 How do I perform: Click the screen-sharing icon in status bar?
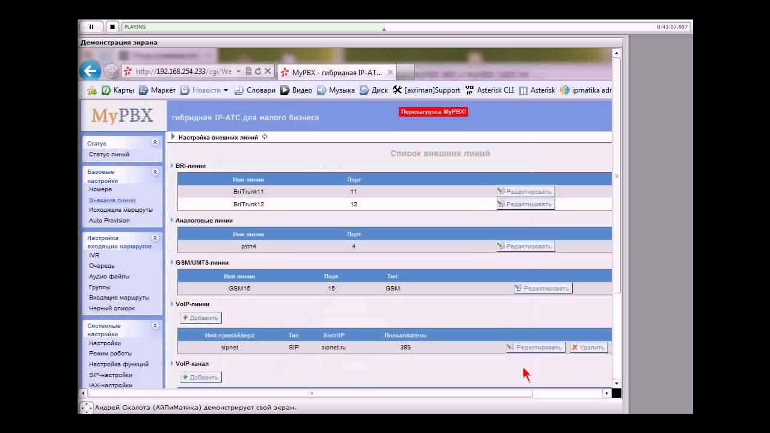(x=87, y=408)
